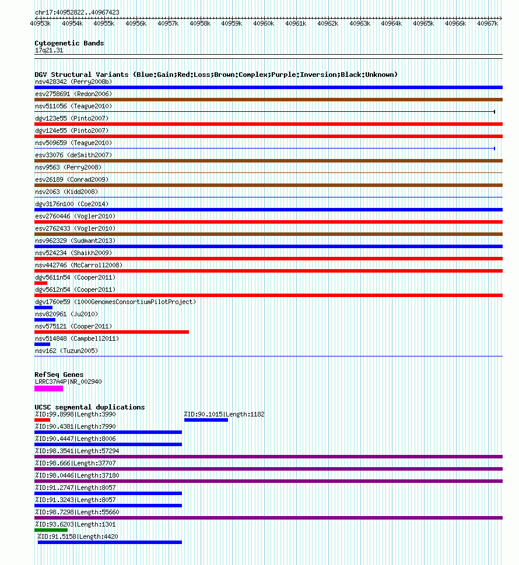The height and width of the screenshot is (565, 519).
Task: Click duplication %ID:98.7298|Length:55660
Action: coord(77,513)
